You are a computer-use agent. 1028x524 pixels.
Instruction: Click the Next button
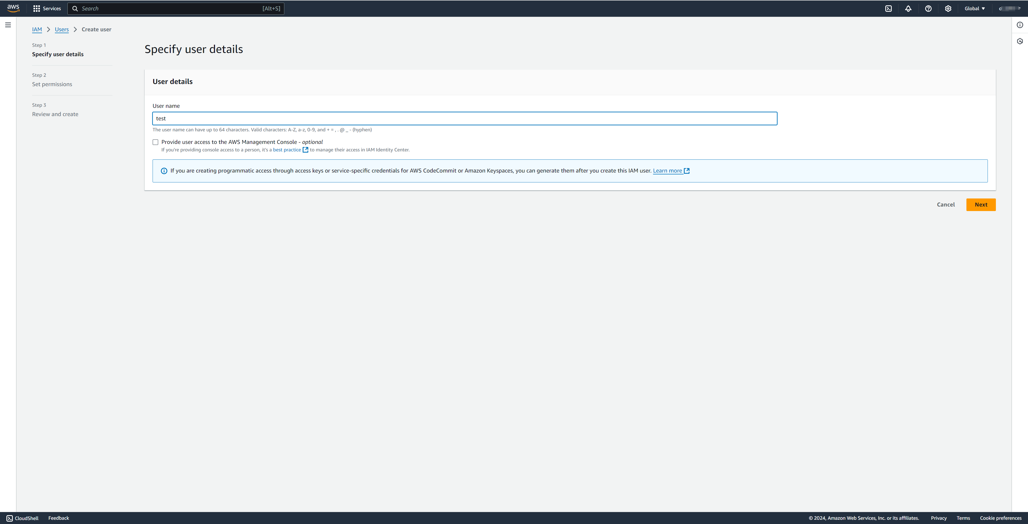tap(981, 205)
